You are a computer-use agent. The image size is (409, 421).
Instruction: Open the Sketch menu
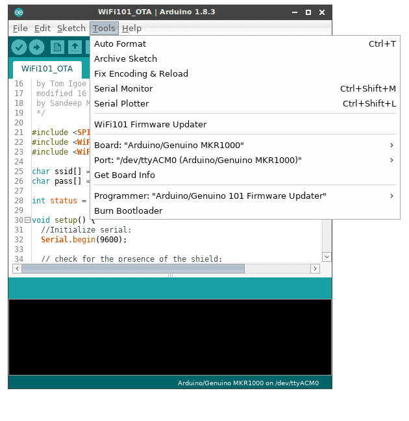71,29
